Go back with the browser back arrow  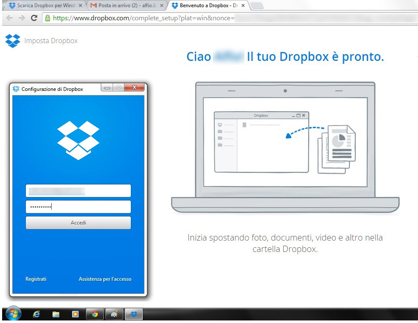[10, 18]
